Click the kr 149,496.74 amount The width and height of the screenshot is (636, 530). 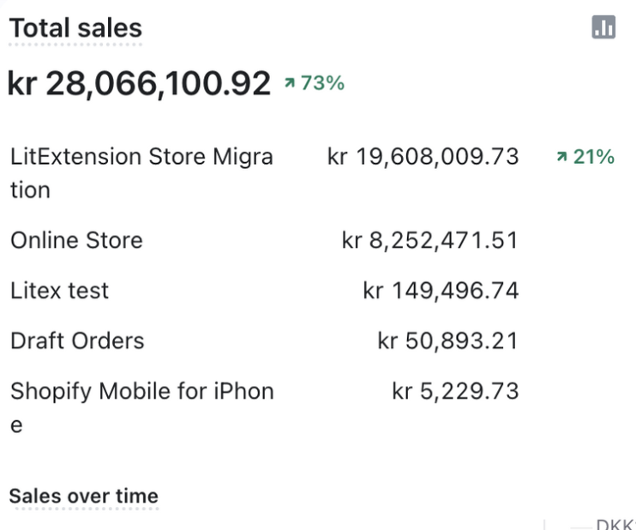(441, 291)
